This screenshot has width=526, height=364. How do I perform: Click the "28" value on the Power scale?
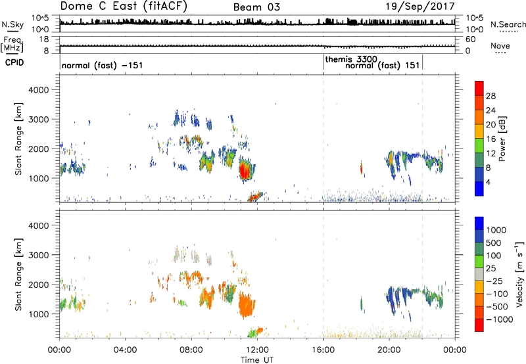point(490,96)
